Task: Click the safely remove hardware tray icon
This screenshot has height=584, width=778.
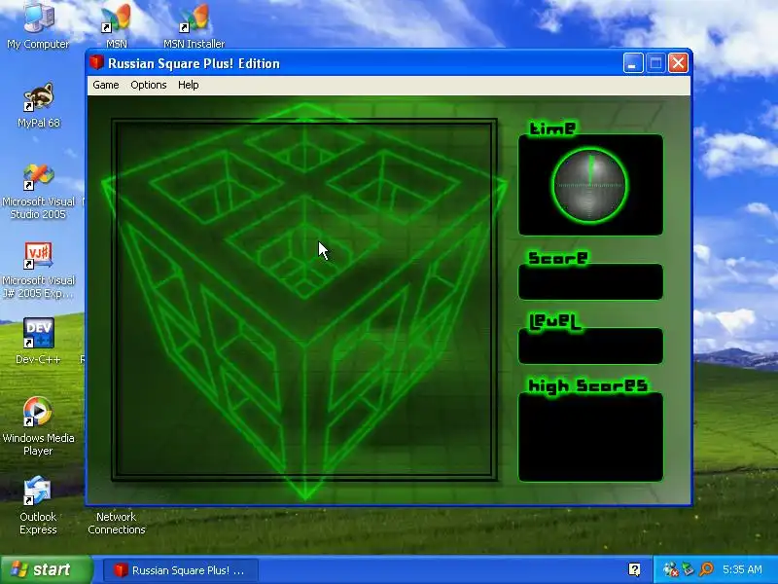Action: (688, 569)
